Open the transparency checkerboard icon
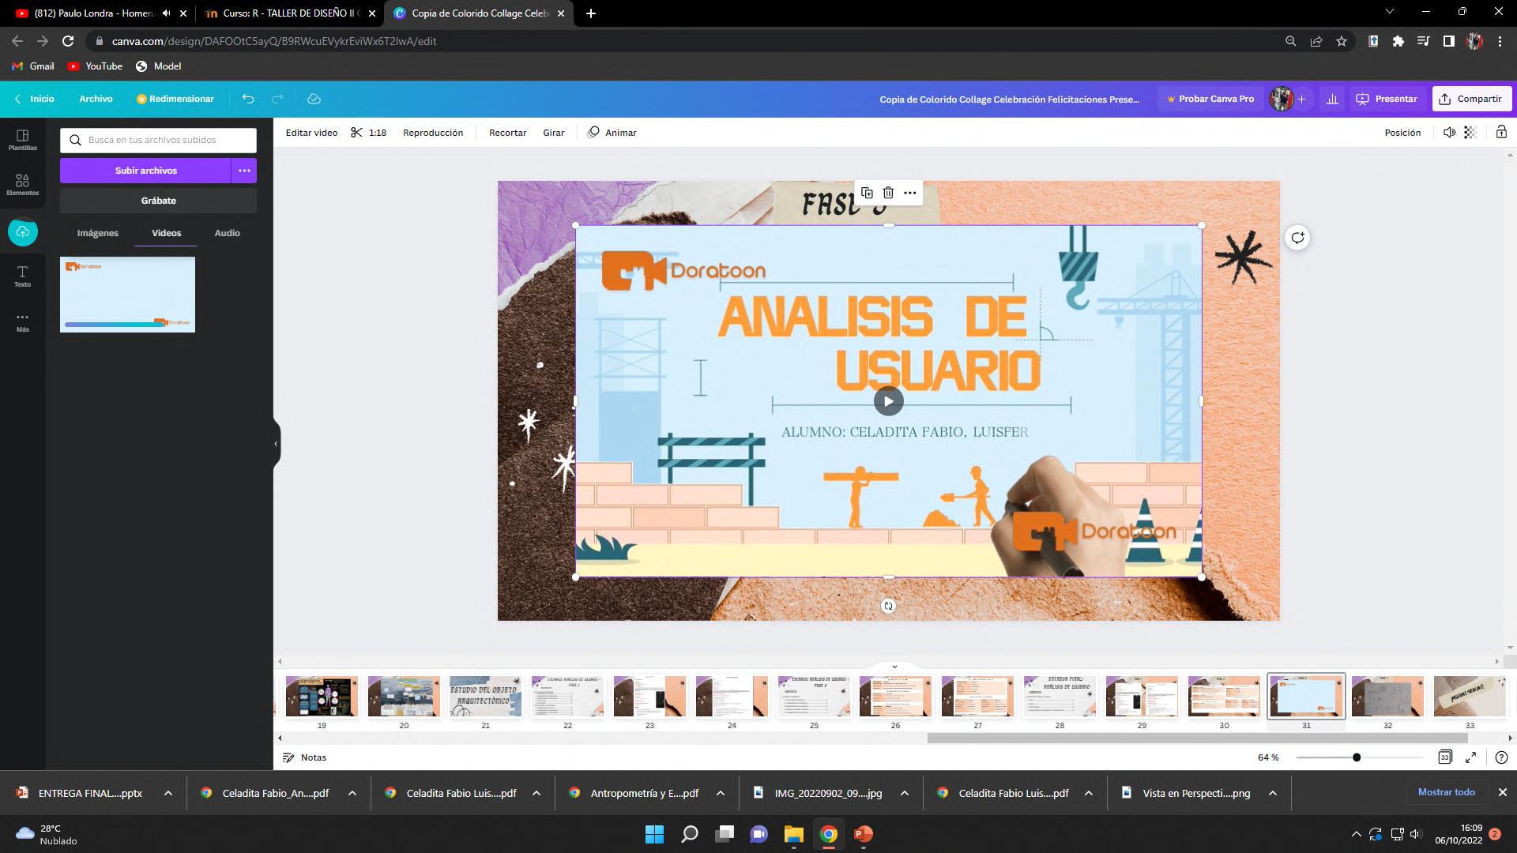Viewport: 1517px width, 853px height. click(x=1470, y=133)
